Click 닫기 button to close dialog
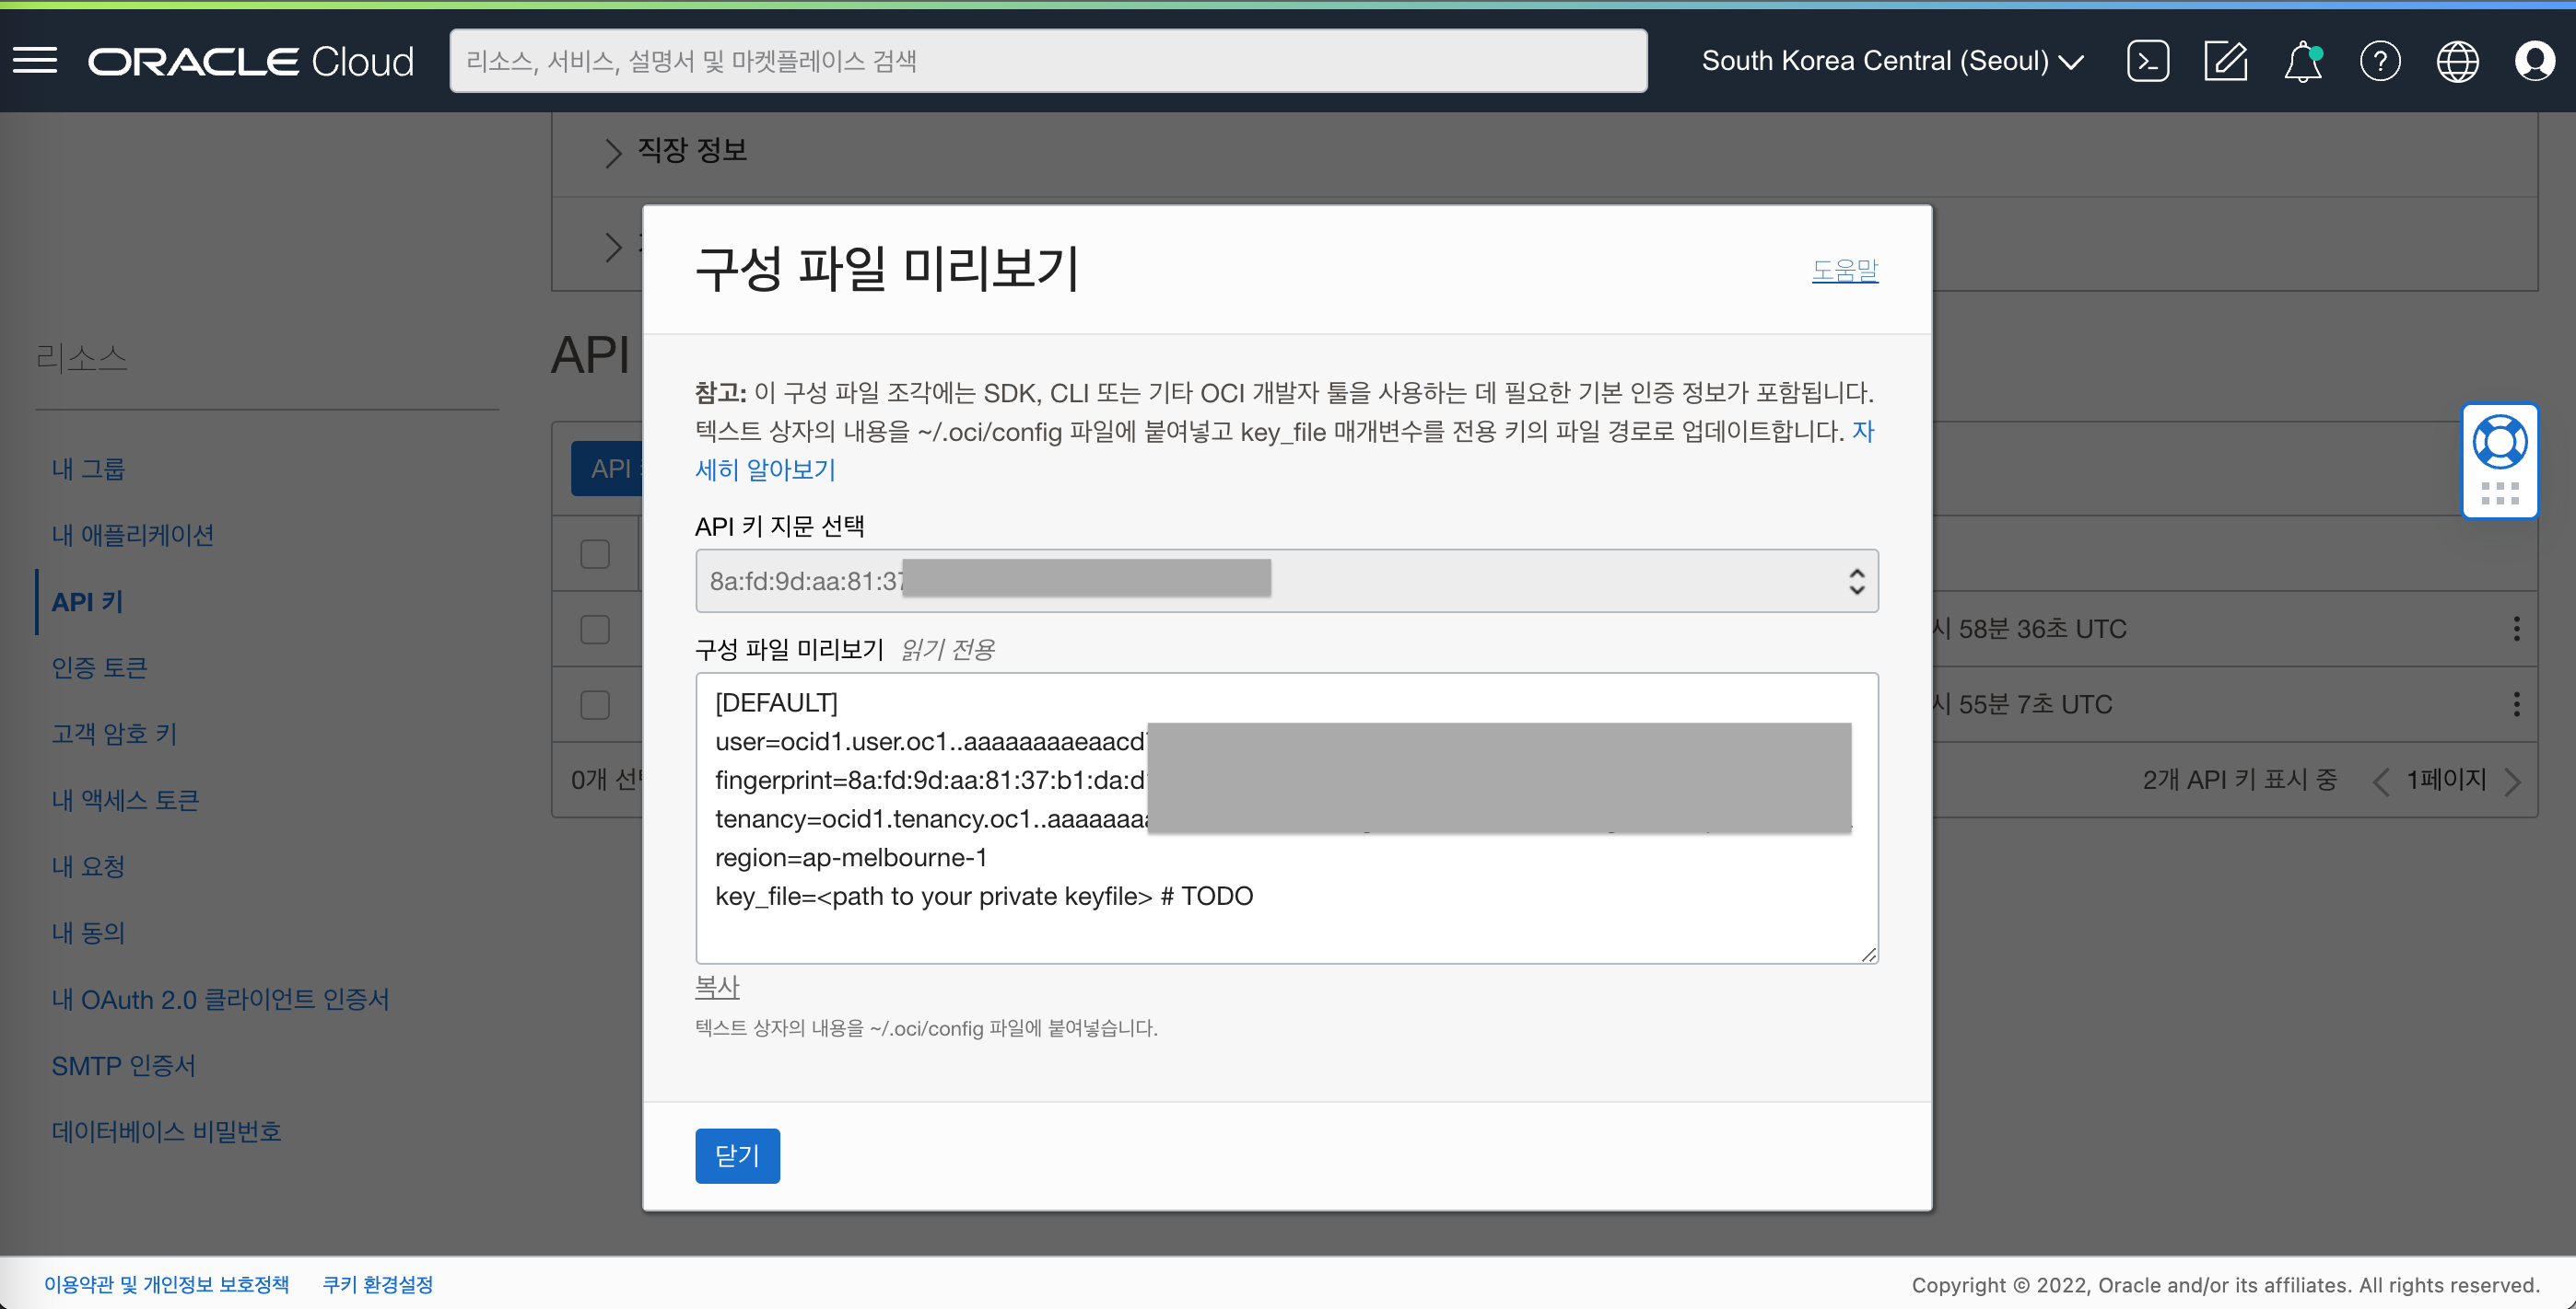 (x=737, y=1153)
